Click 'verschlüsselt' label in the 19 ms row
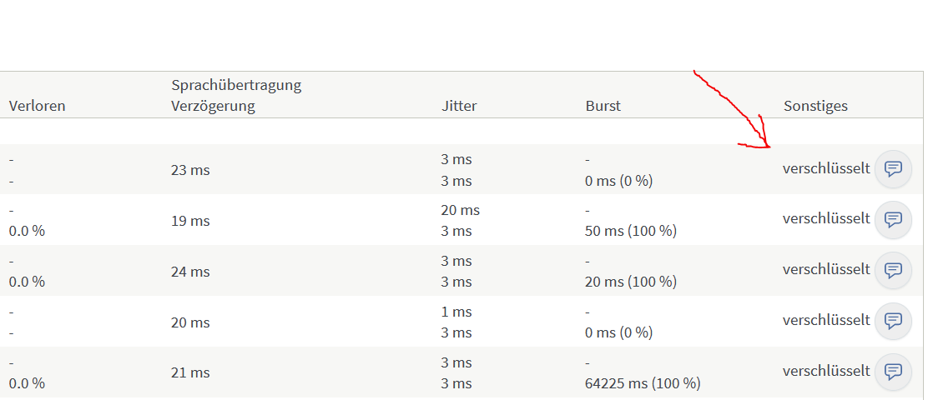This screenshot has width=928, height=400. pyautogui.click(x=825, y=218)
